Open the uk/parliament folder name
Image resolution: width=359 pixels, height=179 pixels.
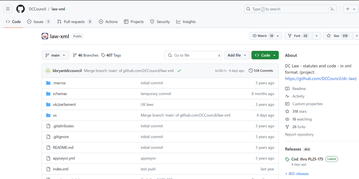(64, 104)
